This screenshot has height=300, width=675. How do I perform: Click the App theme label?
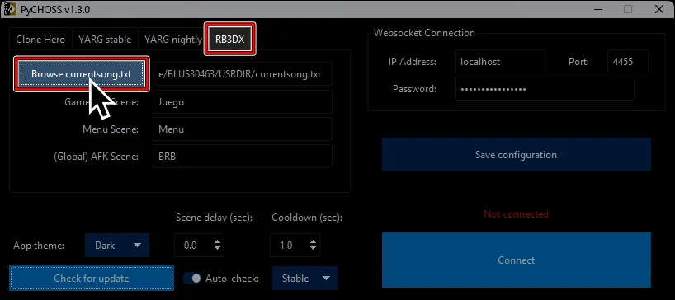tap(39, 246)
